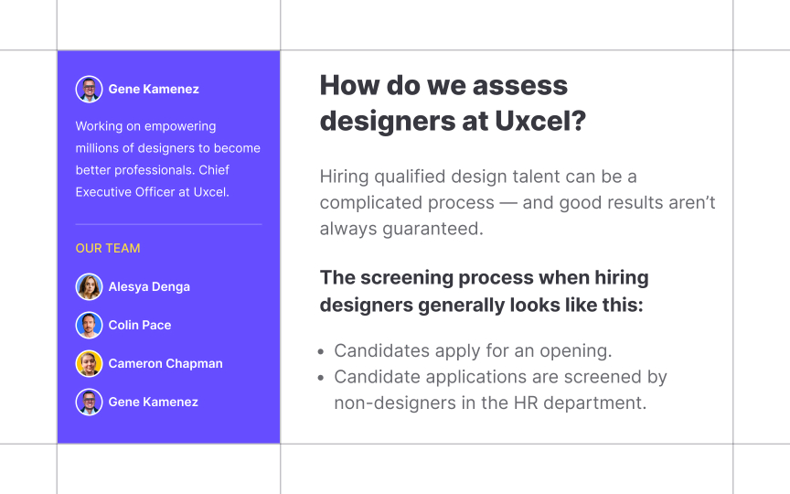Click empty purple sidebar area below team list
The height and width of the screenshot is (494, 790).
pos(169,430)
